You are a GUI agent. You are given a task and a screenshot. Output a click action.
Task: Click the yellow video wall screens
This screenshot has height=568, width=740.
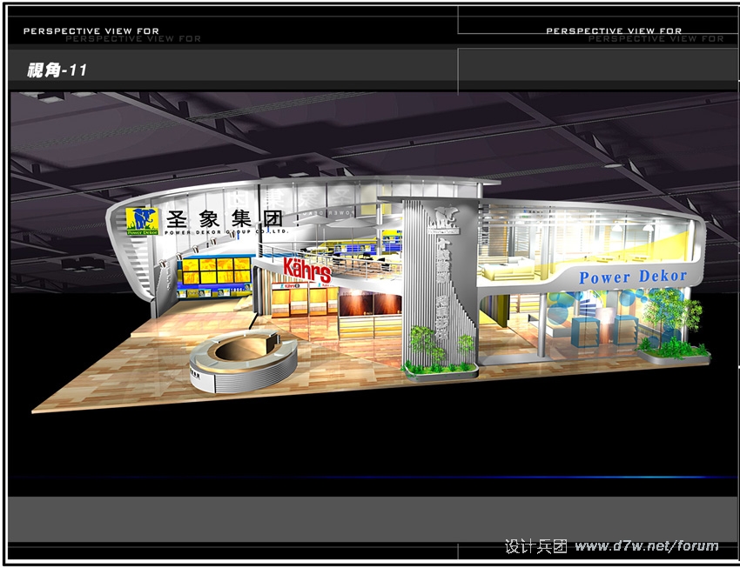pyautogui.click(x=216, y=271)
